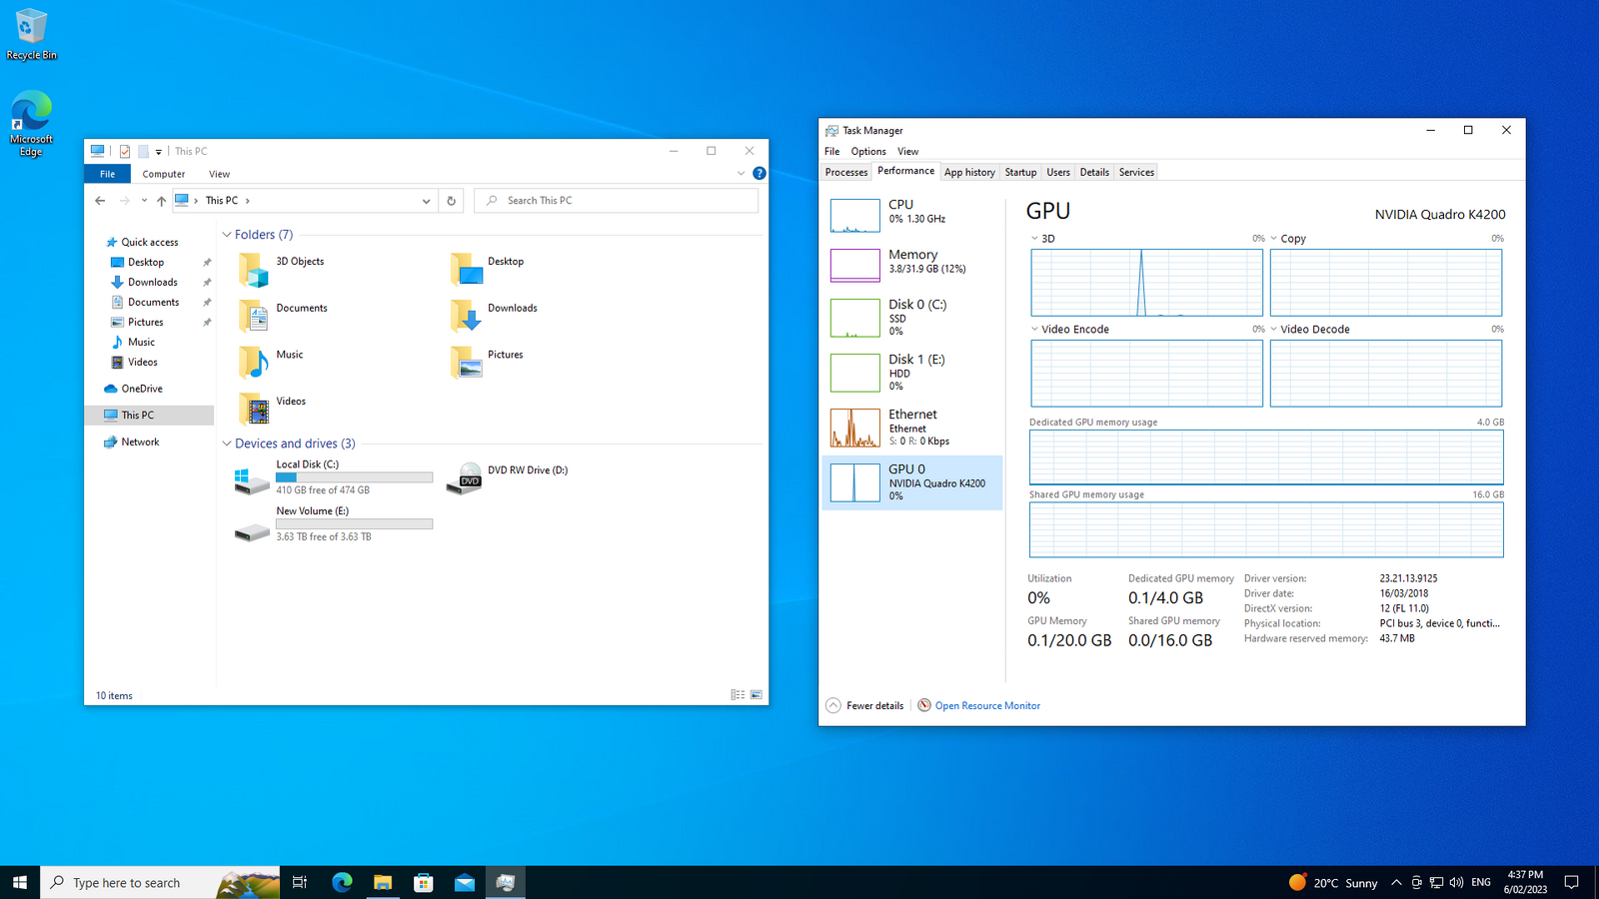Open the Copy graph engine dropdown
1599x899 pixels.
point(1273,239)
